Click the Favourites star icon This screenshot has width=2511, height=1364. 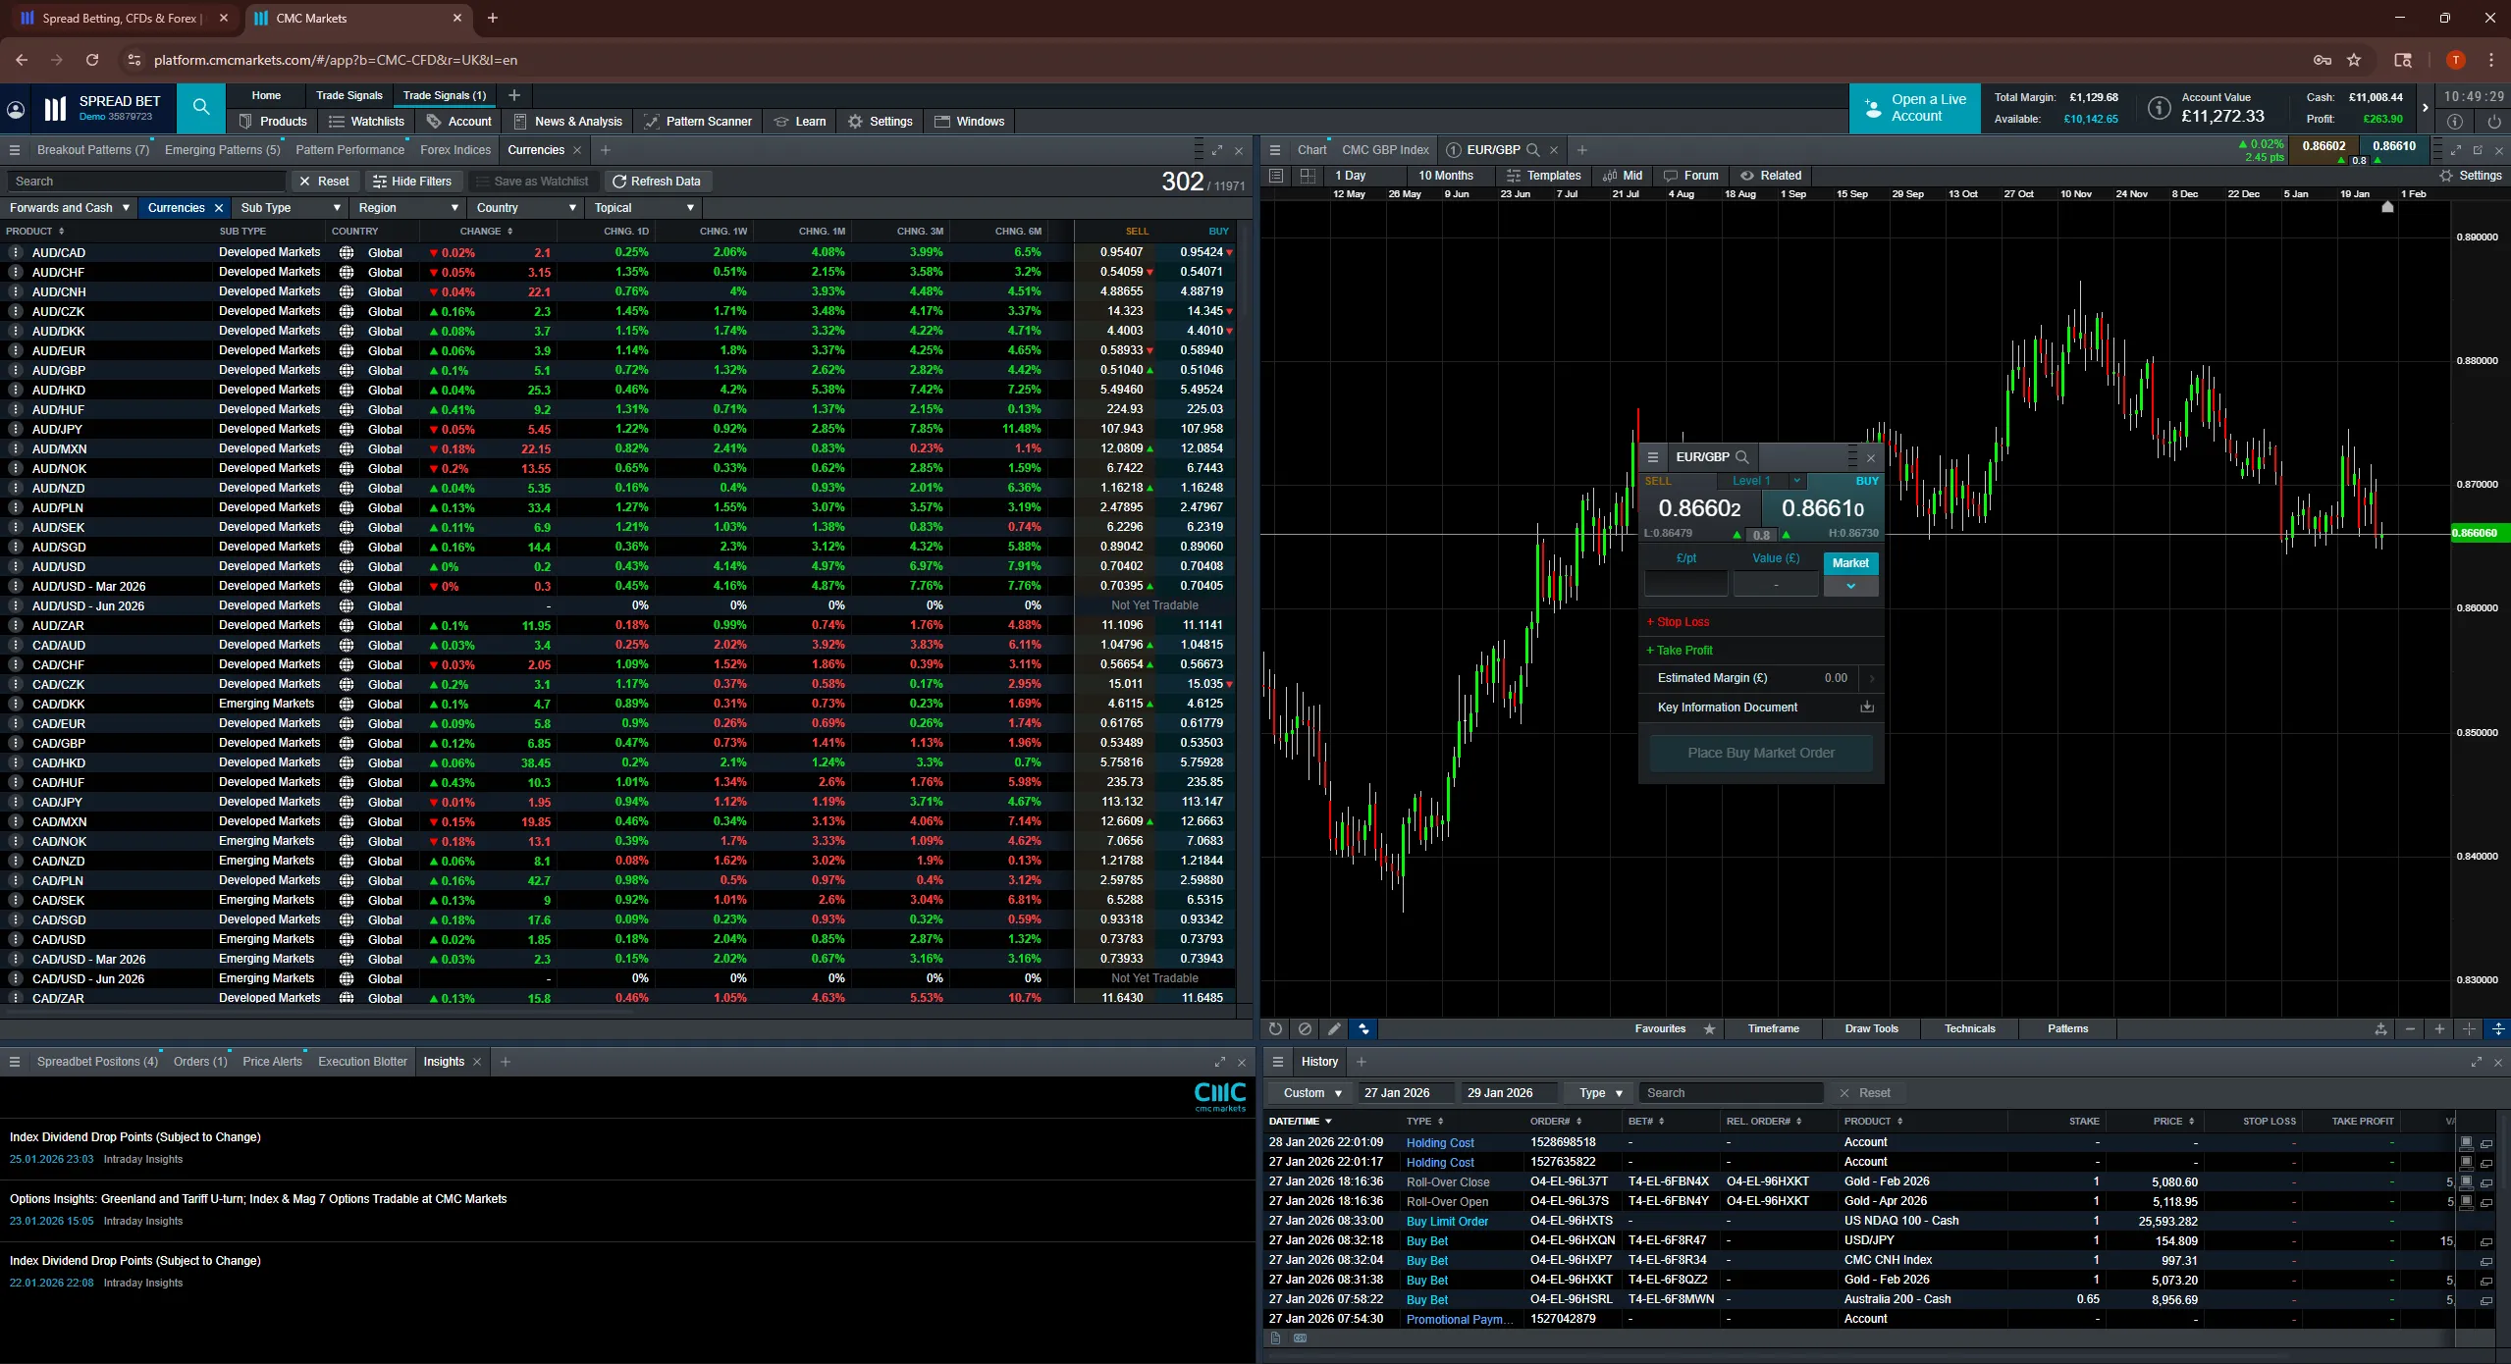tap(1709, 1028)
